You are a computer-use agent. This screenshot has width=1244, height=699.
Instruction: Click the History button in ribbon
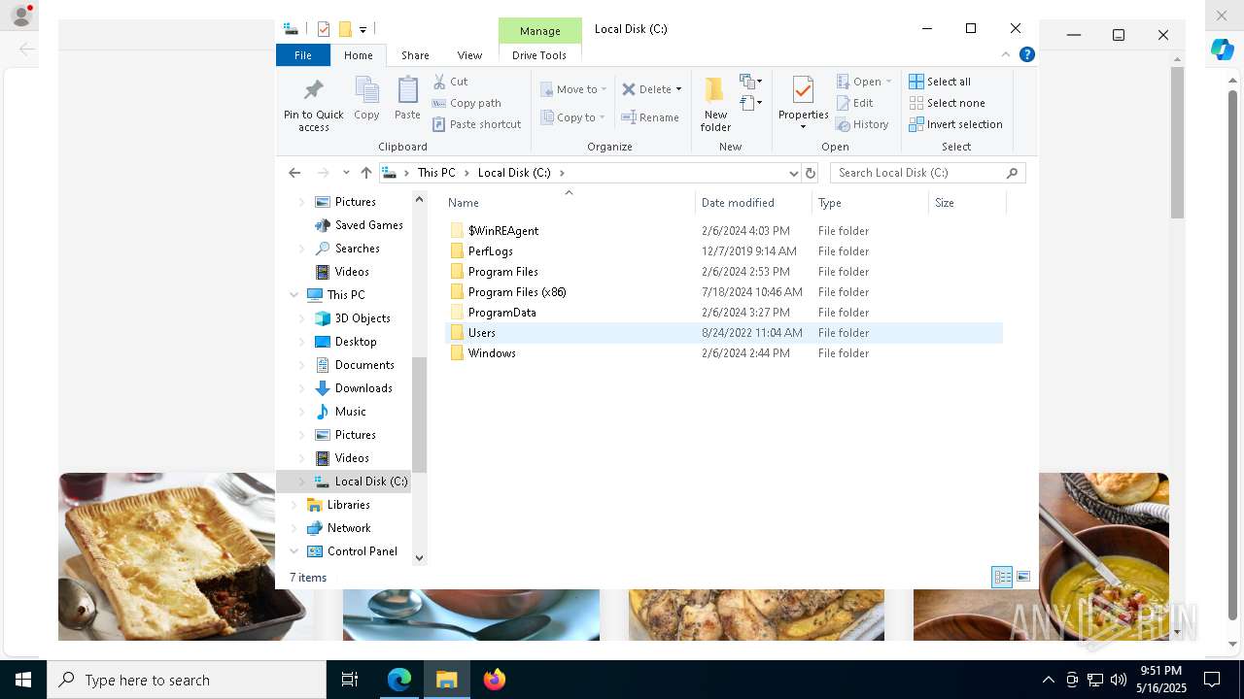(863, 124)
